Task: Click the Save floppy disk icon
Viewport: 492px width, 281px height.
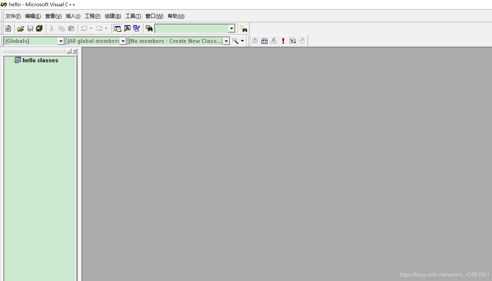Action: (x=30, y=29)
